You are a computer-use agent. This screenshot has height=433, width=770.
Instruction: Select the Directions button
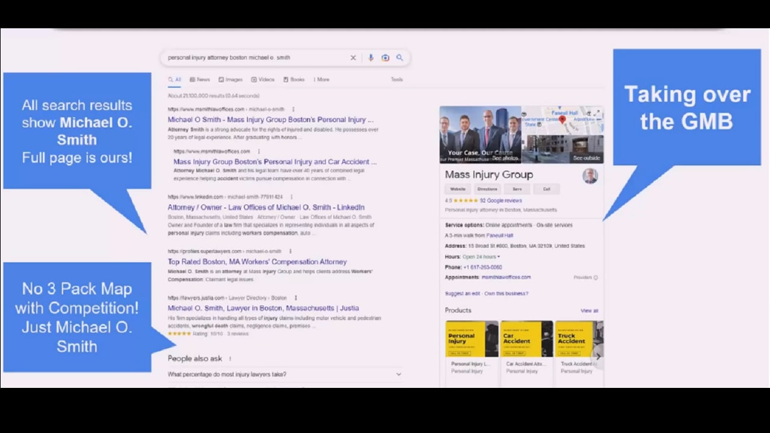tap(487, 189)
